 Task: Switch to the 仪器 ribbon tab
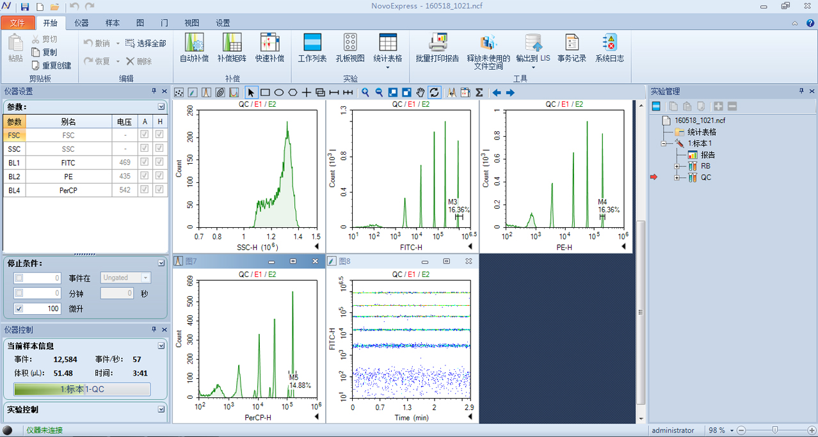click(81, 23)
